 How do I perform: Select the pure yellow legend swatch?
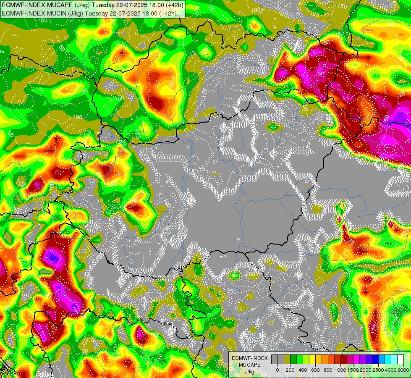[x=312, y=360]
